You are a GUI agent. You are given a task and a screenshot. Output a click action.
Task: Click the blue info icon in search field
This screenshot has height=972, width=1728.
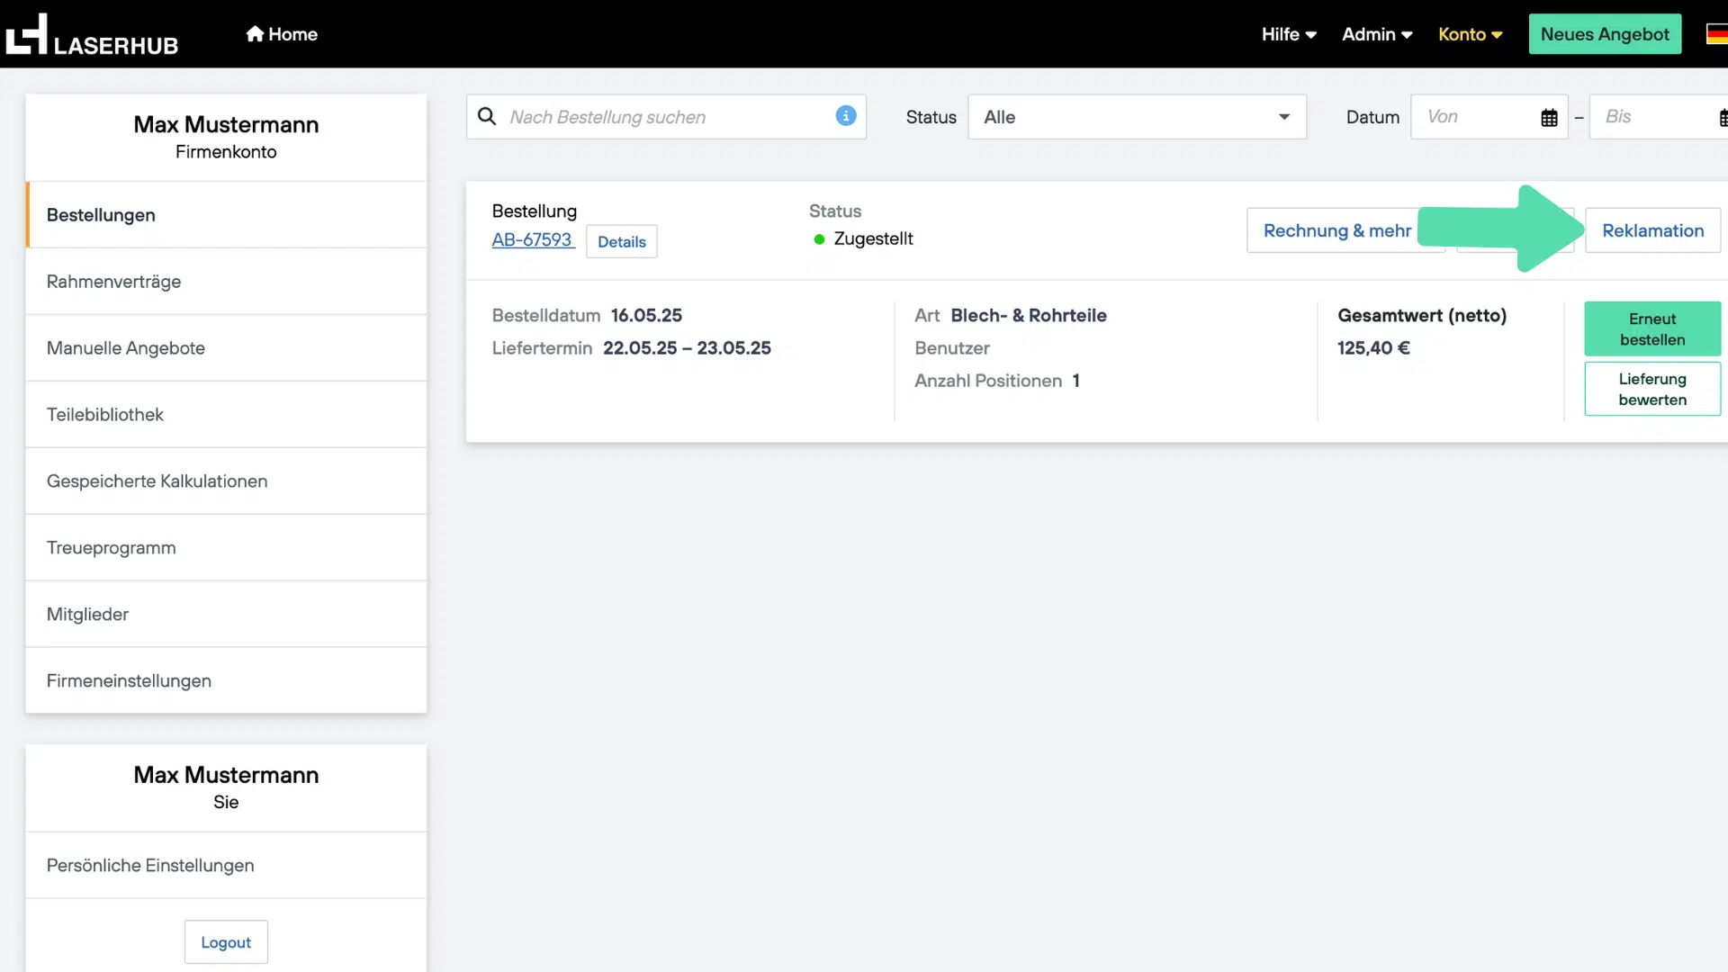(x=846, y=115)
